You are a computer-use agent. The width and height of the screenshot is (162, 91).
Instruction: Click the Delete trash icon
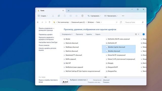pos(82,16)
